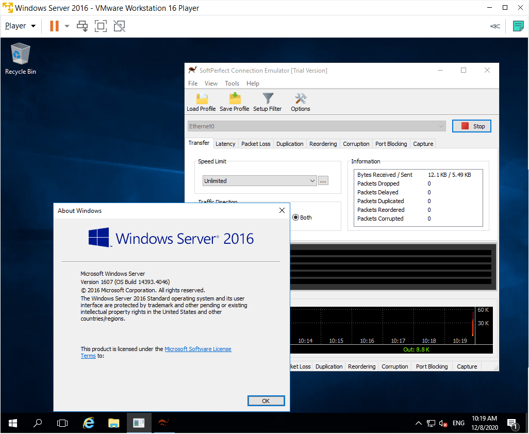Open the View menu
Image resolution: width=529 pixels, height=434 pixels.
pyautogui.click(x=211, y=84)
